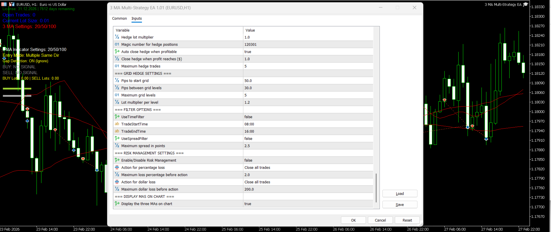The height and width of the screenshot is (232, 551).
Task: Edit the TradeStartTime value 08:00
Action: click(x=308, y=124)
